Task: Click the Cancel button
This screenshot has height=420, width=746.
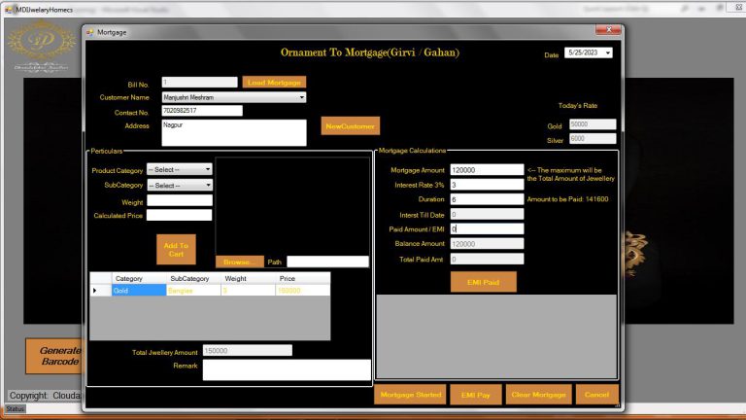Action: point(596,395)
